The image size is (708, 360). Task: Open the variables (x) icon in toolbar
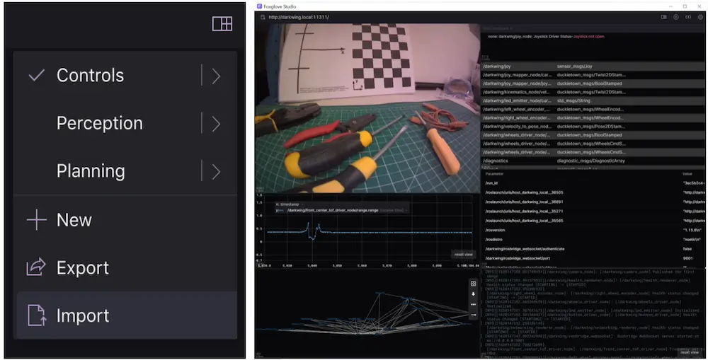[x=688, y=17]
